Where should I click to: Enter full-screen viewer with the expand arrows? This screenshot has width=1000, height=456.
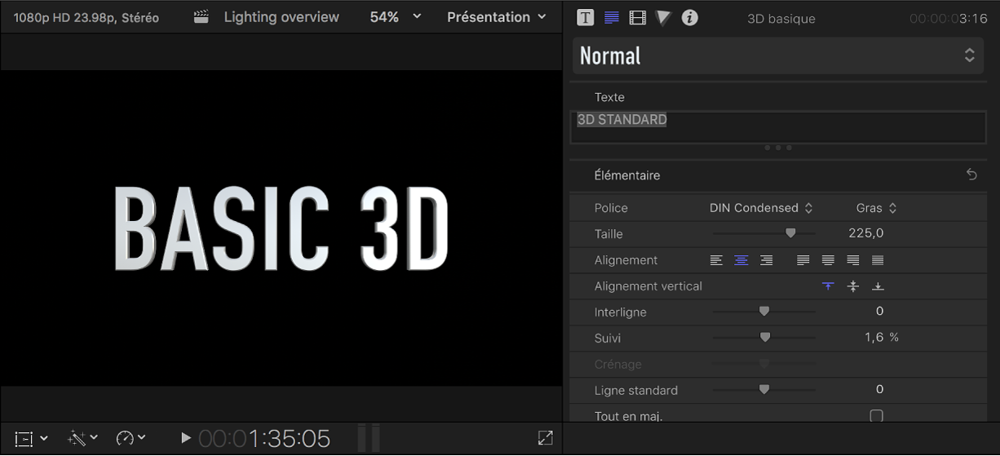click(546, 438)
